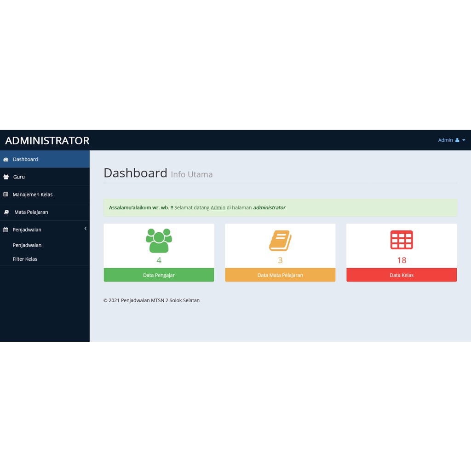Open the Admin dropdown caret arrow

point(463,140)
